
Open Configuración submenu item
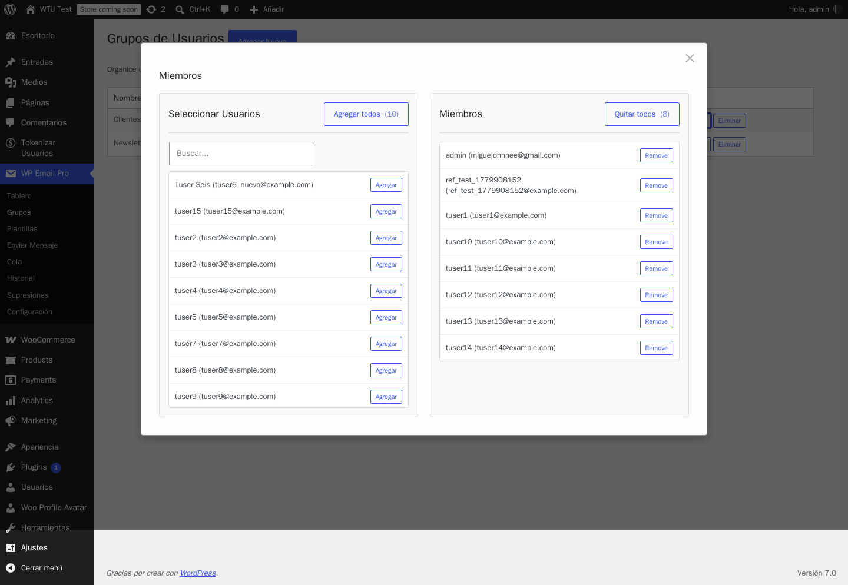[x=29, y=312]
